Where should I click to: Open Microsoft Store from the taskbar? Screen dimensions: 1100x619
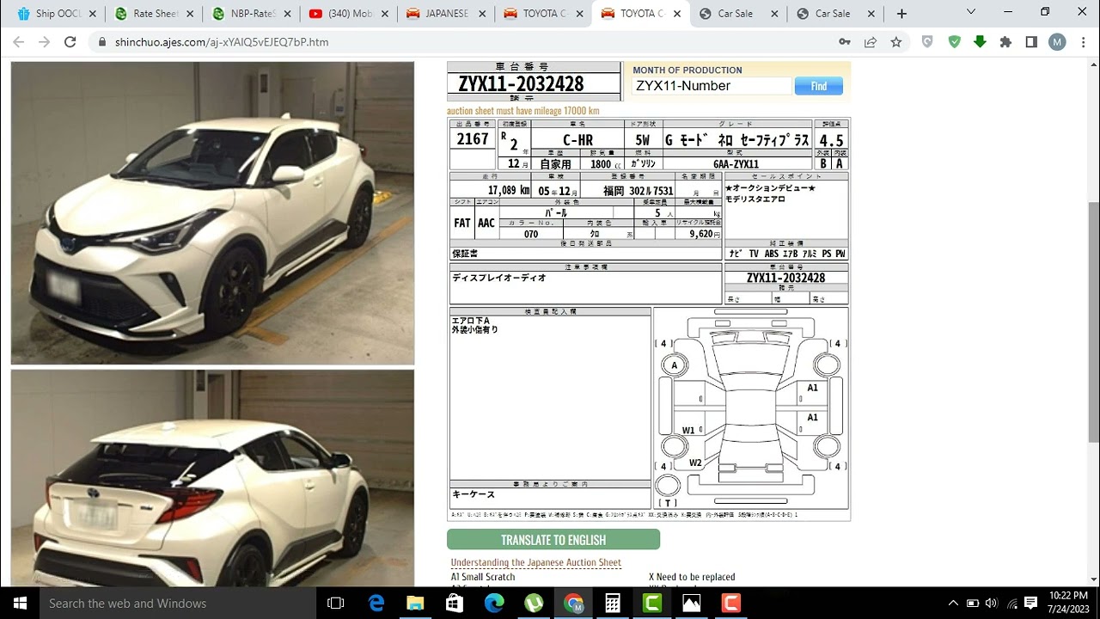pos(455,604)
